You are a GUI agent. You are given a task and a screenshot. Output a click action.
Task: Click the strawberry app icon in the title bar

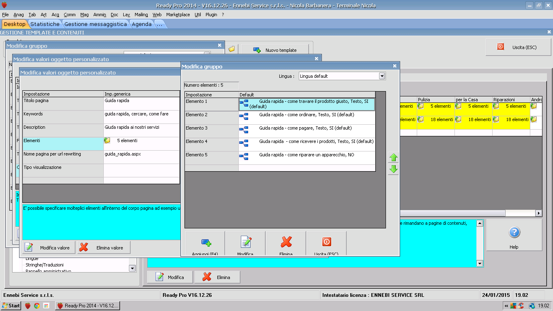(x=4, y=5)
